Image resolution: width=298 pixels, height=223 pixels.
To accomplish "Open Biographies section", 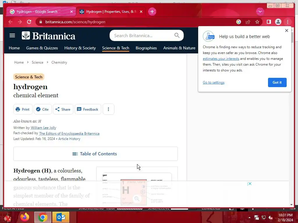I will 146,48.
